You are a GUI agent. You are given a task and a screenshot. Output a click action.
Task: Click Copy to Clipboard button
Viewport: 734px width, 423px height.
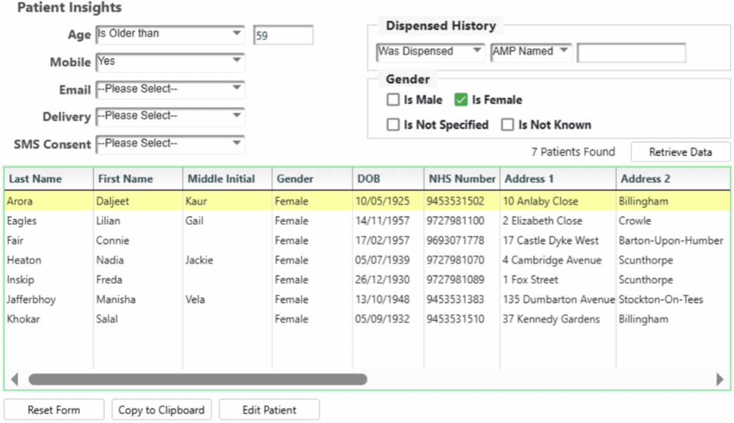(x=161, y=410)
